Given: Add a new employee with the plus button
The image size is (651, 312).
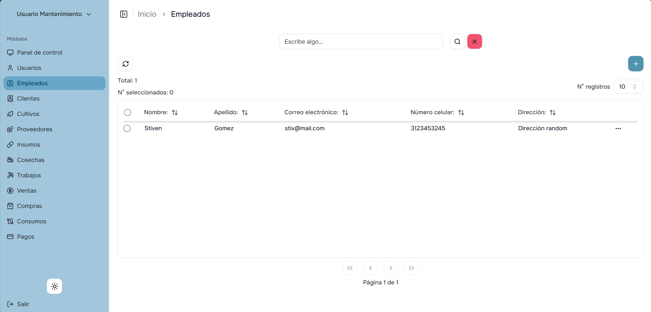Looking at the screenshot, I should [635, 64].
